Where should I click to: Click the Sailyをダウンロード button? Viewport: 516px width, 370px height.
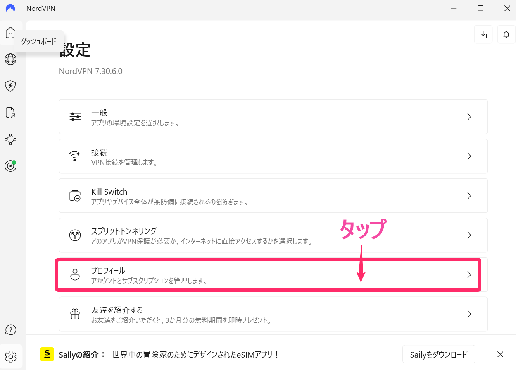tap(439, 354)
